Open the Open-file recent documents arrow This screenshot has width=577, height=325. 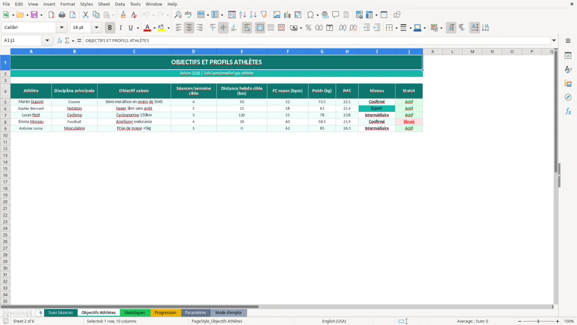coord(27,15)
